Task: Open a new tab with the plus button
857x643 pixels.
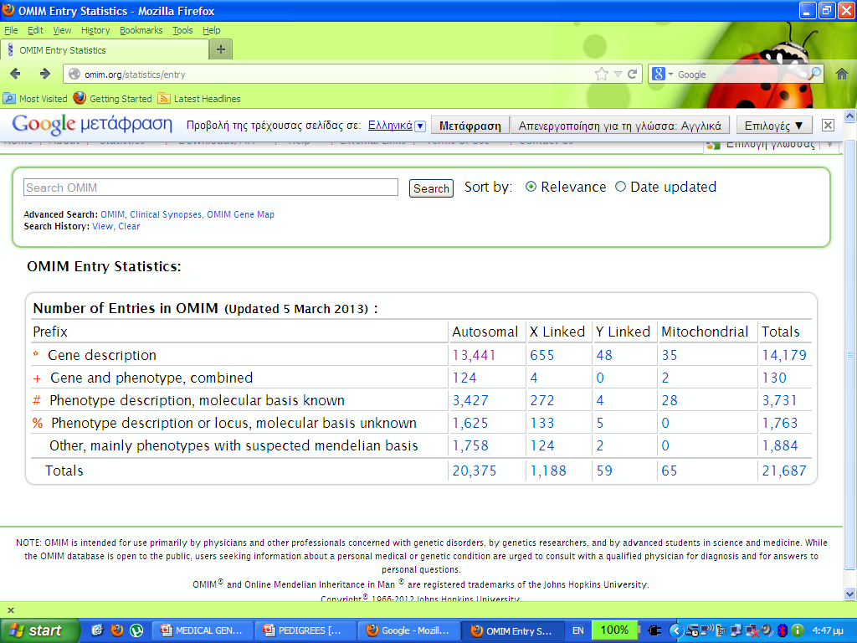Action: [x=221, y=49]
